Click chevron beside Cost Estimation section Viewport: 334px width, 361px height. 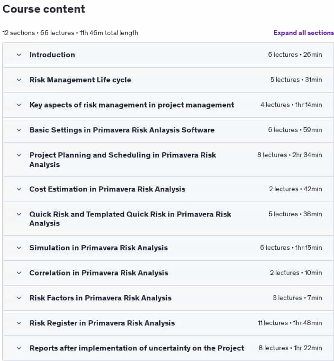19,189
